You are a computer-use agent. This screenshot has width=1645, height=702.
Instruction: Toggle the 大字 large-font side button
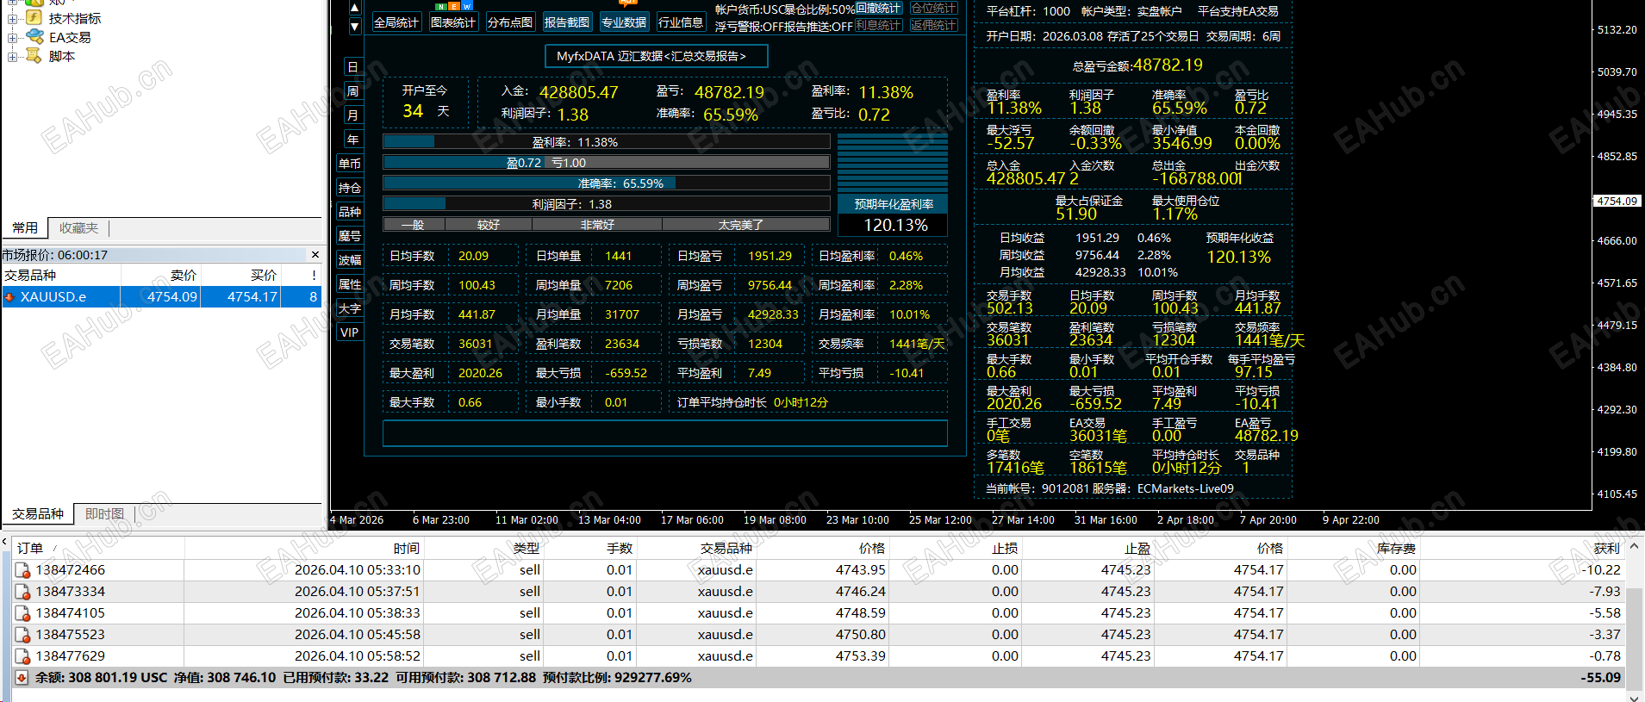[350, 308]
